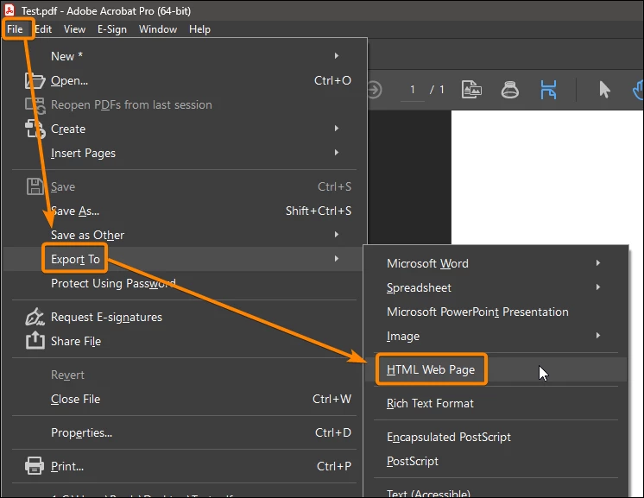The height and width of the screenshot is (498, 644).
Task: Choose Protect Using Password
Action: (x=185, y=283)
